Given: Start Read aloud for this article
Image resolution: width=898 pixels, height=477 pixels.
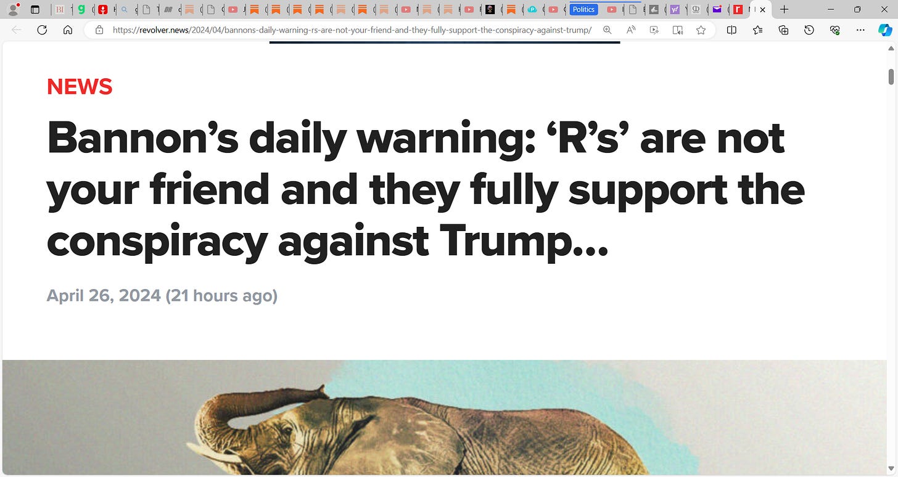Looking at the screenshot, I should (631, 30).
